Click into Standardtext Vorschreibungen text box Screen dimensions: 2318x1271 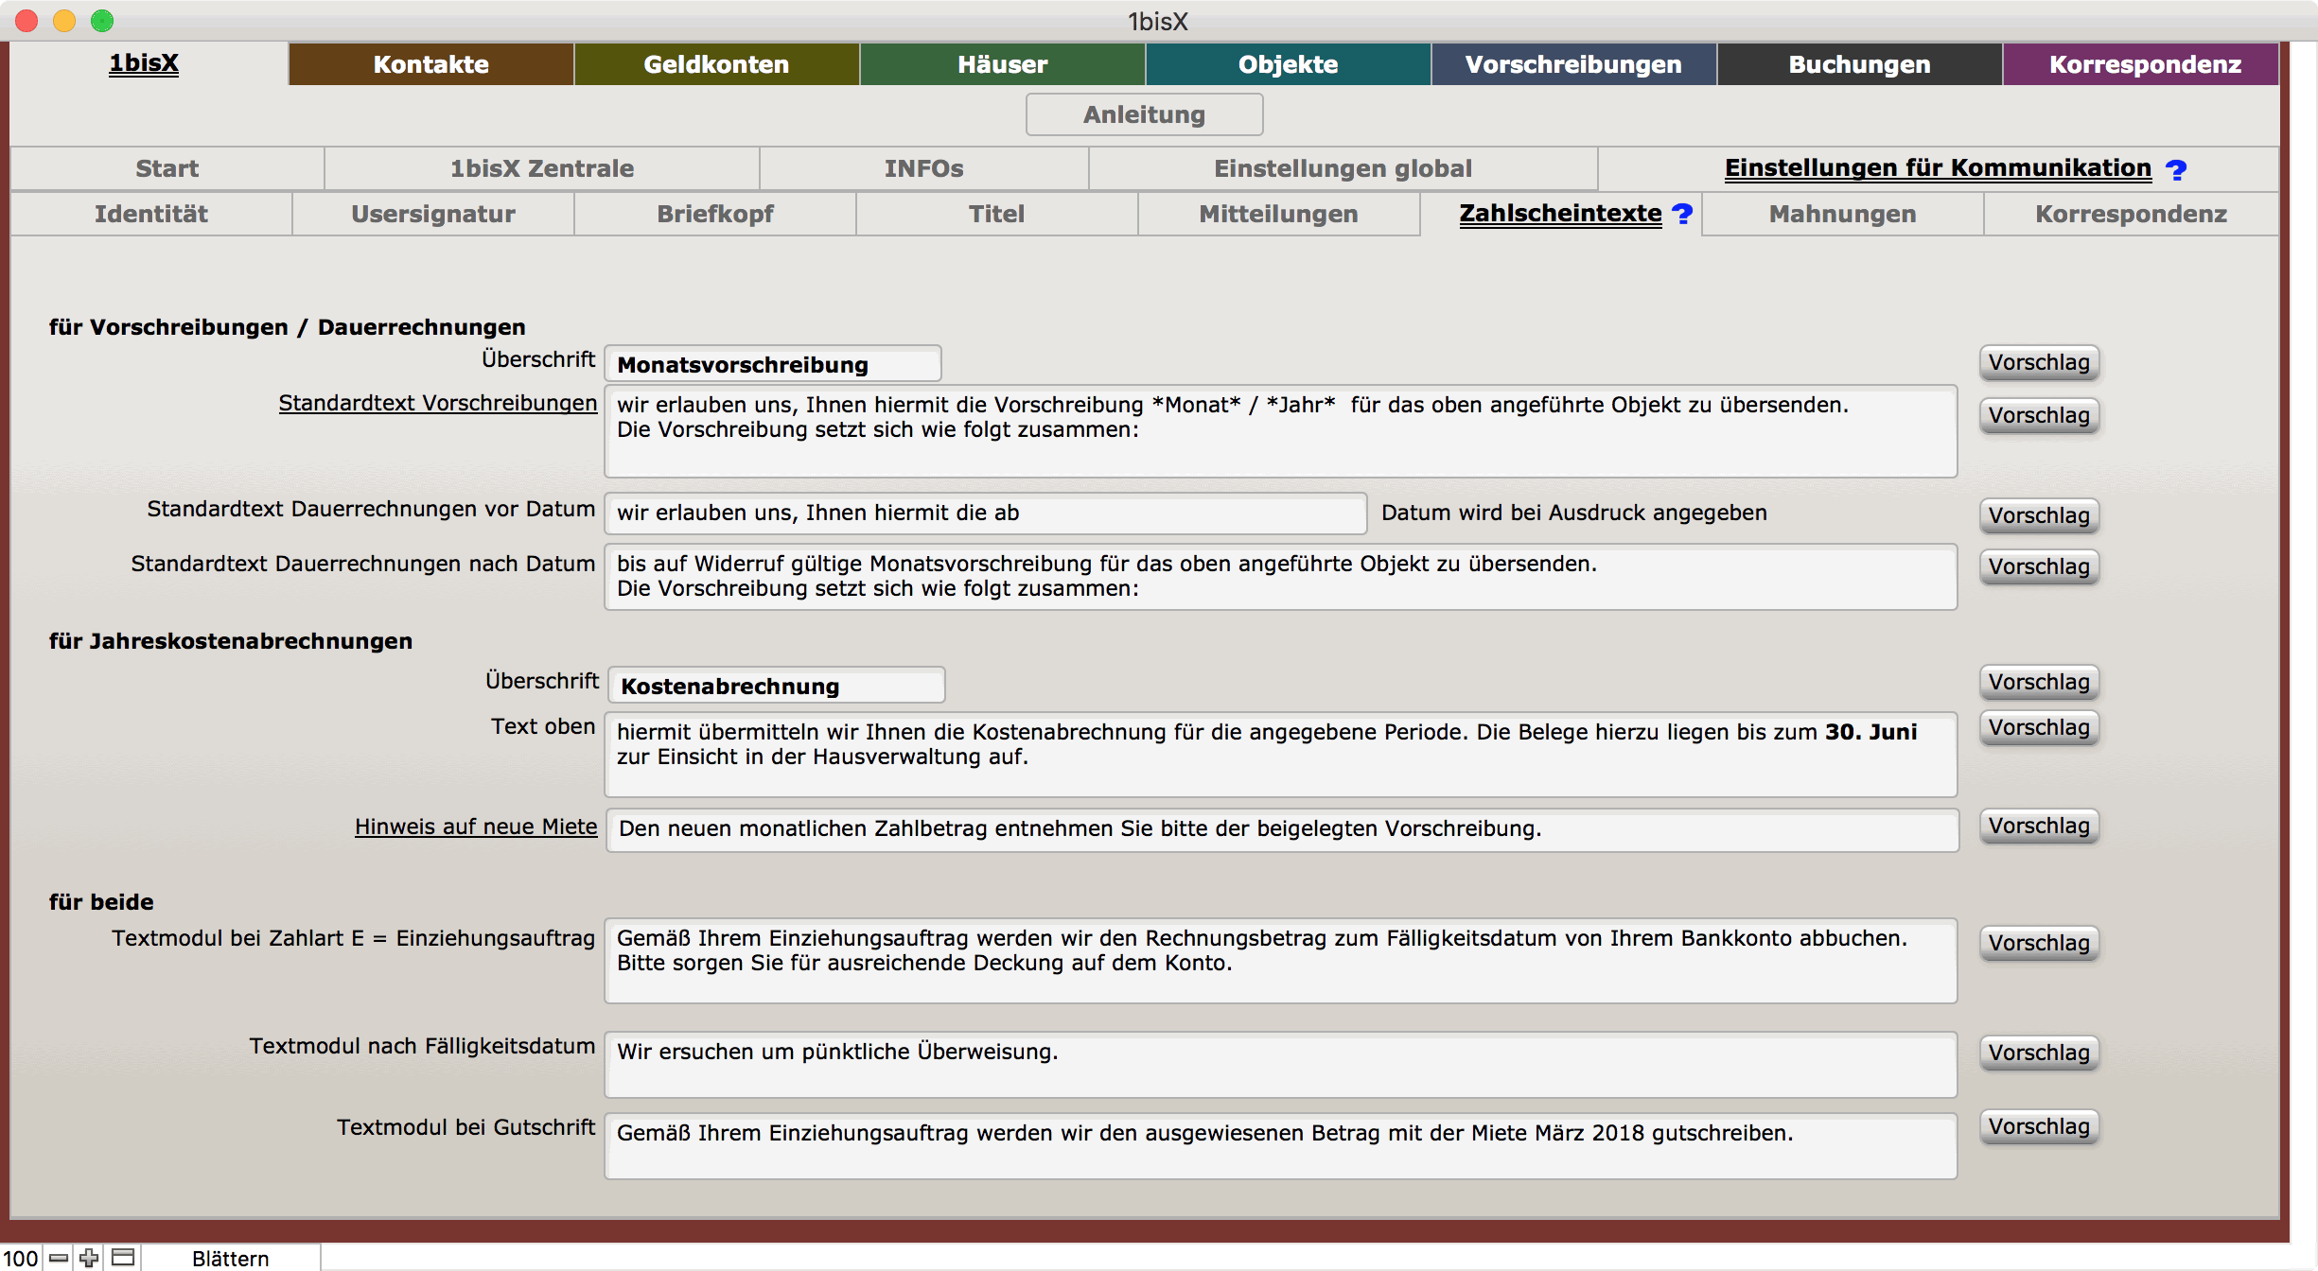[1281, 431]
